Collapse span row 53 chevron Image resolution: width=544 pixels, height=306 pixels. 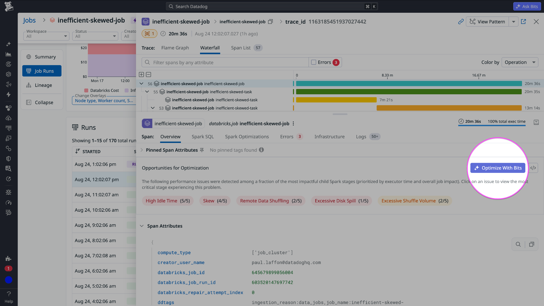click(x=153, y=108)
